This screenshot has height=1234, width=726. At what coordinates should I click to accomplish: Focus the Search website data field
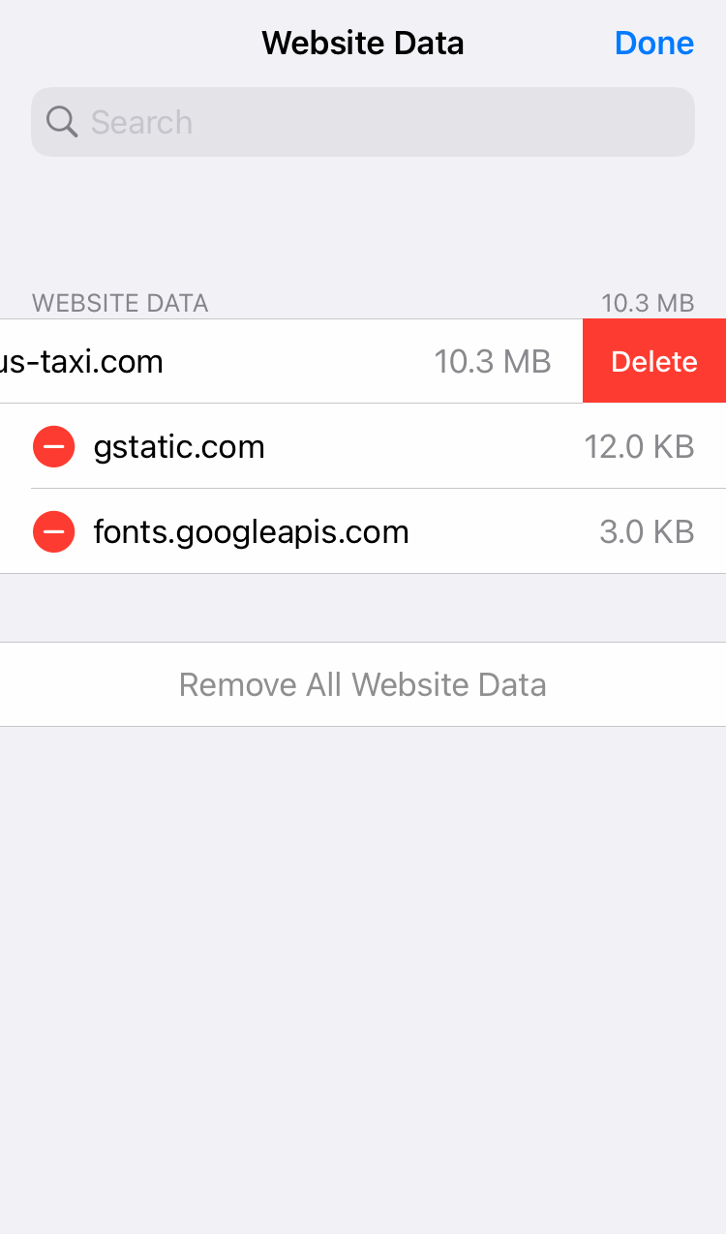pyautogui.click(x=363, y=122)
